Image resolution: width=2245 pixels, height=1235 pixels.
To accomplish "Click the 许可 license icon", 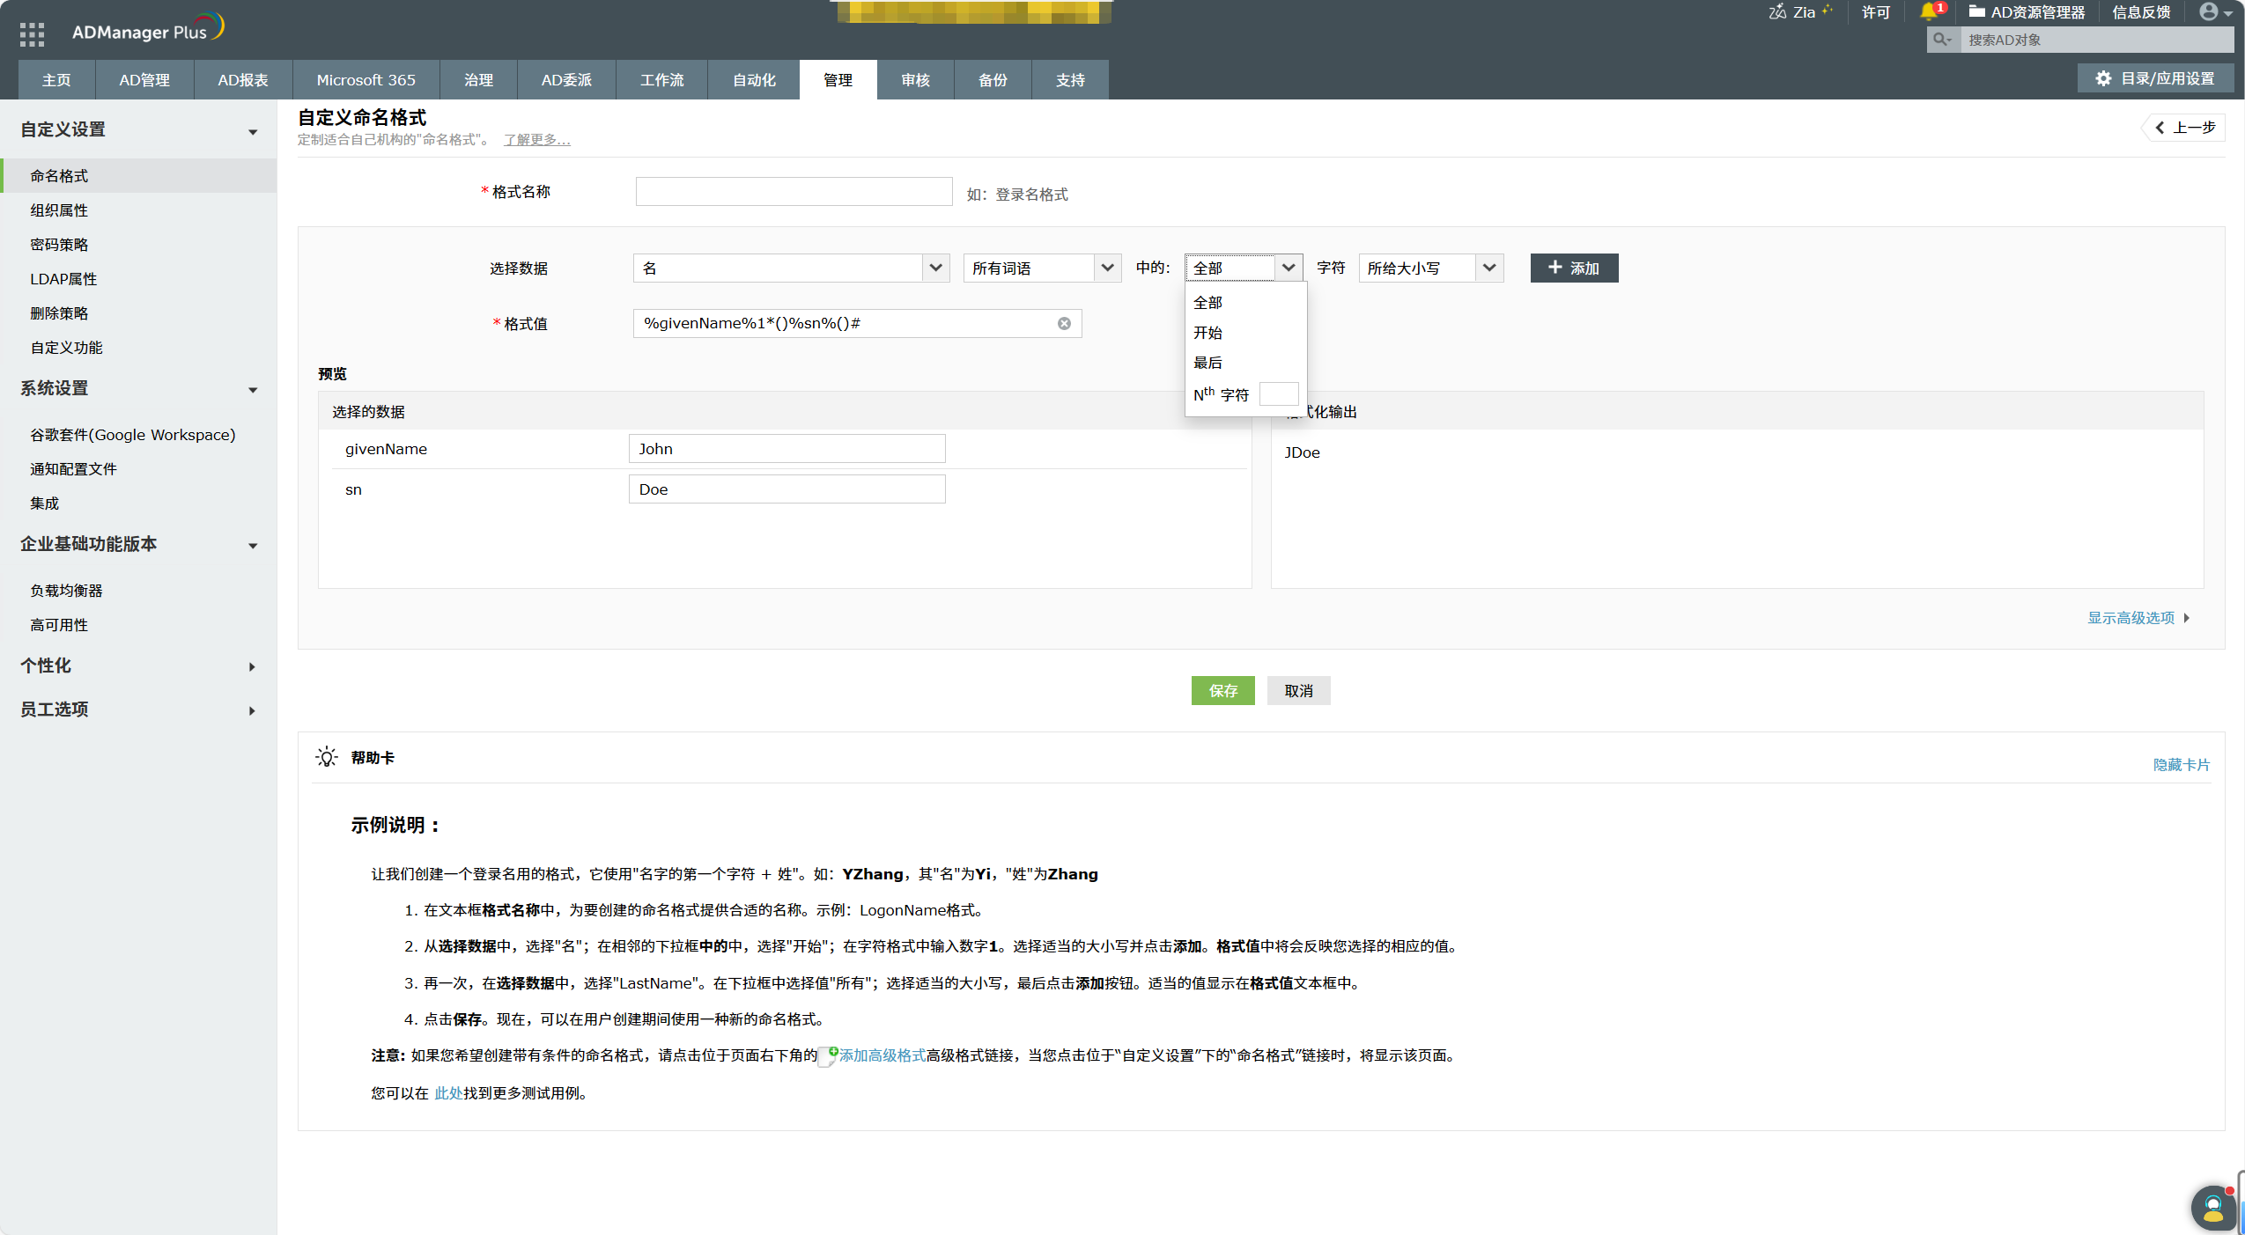I will [1876, 11].
